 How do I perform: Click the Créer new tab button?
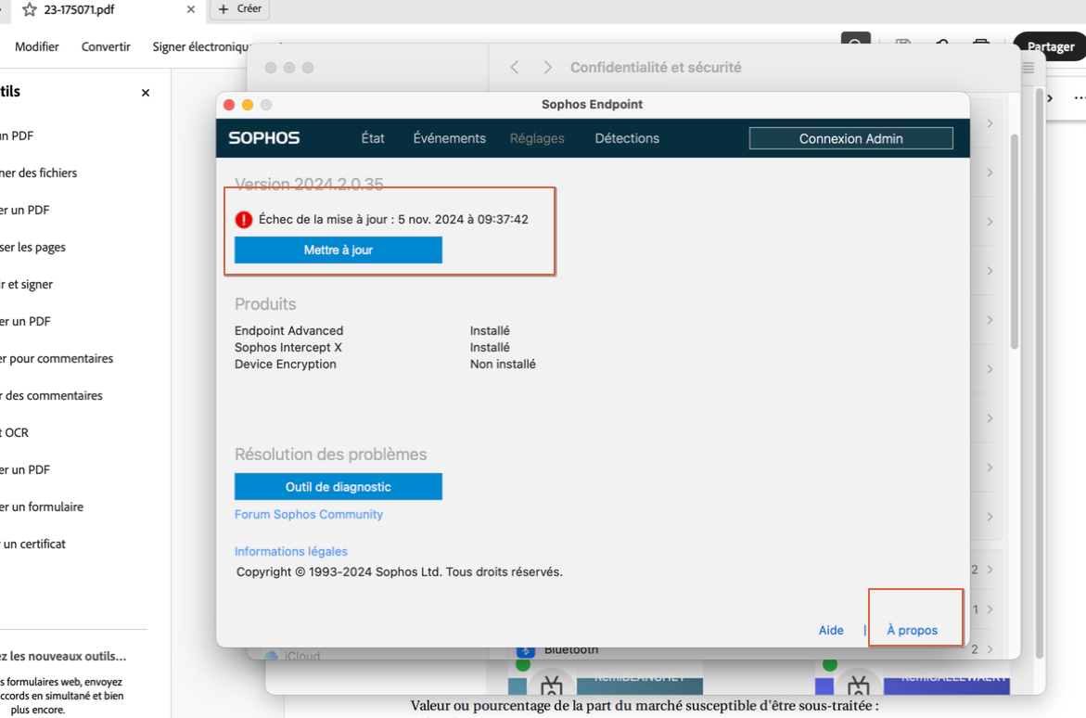coord(239,9)
